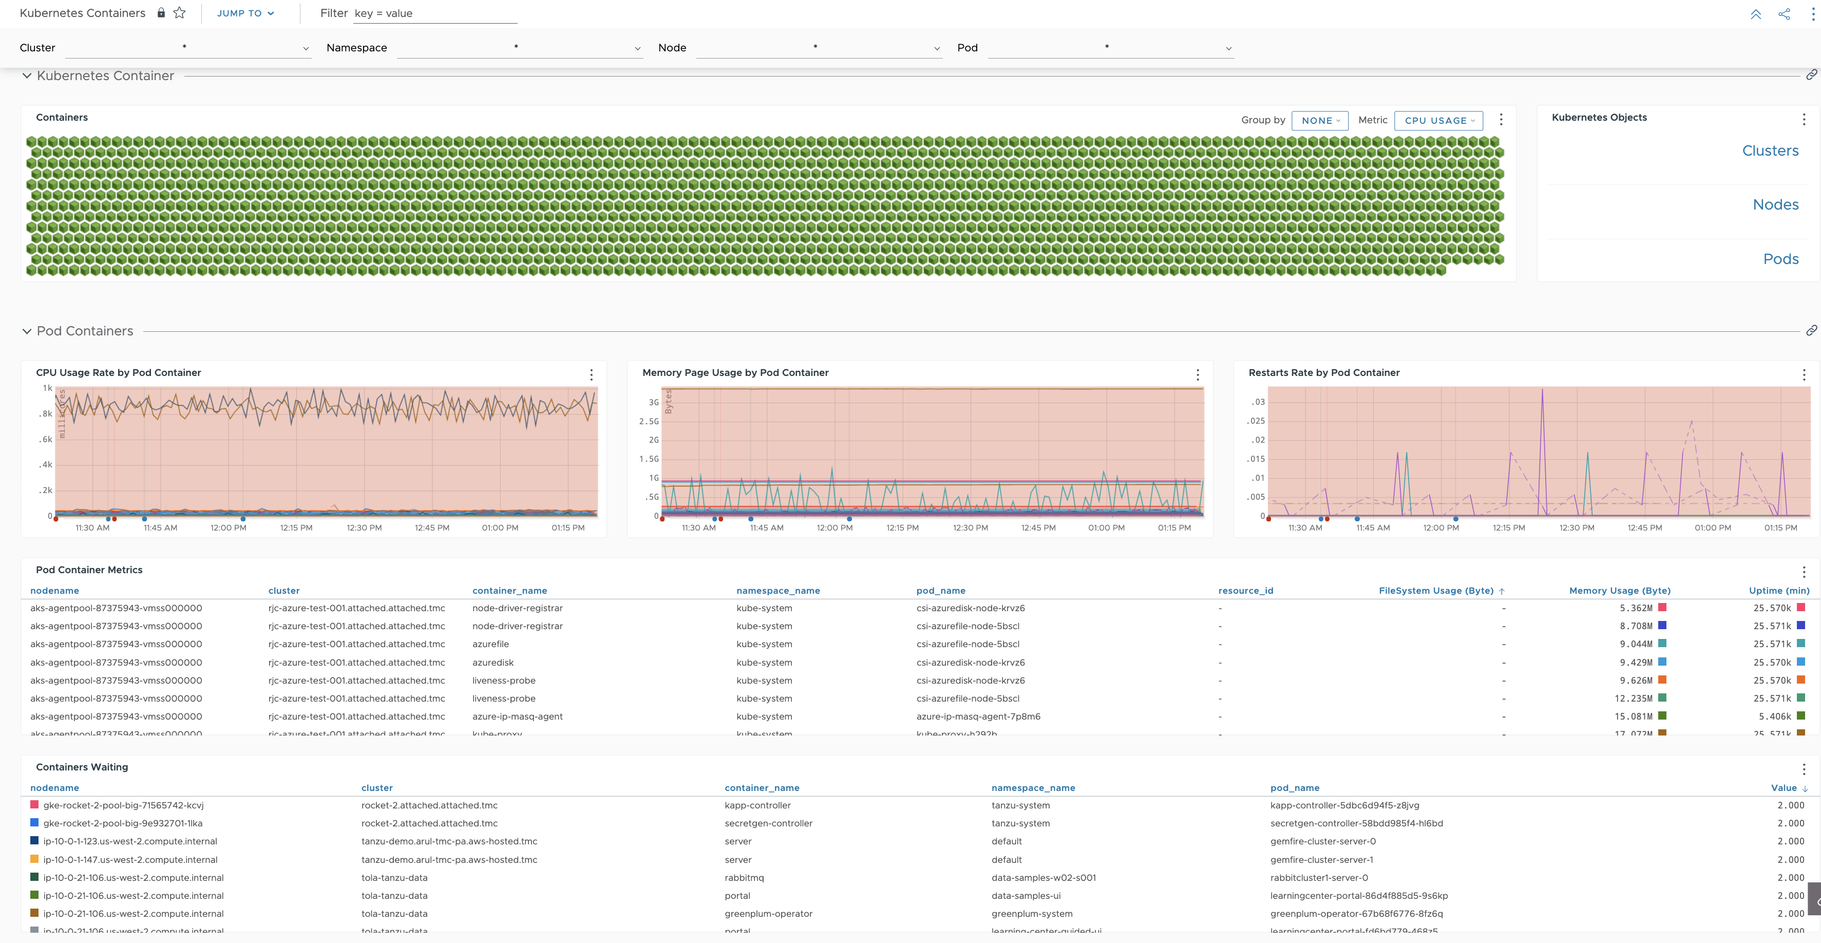Favorite the dashboard using the star icon
This screenshot has height=943, width=1821.
pyautogui.click(x=180, y=13)
